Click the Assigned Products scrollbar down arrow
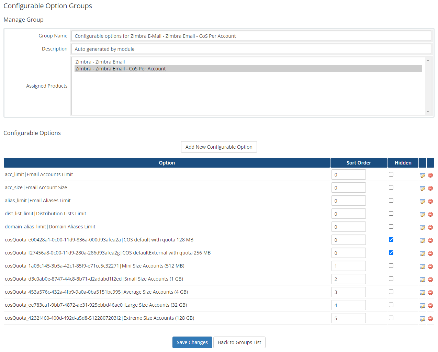This screenshot has width=438, height=352. (428, 112)
